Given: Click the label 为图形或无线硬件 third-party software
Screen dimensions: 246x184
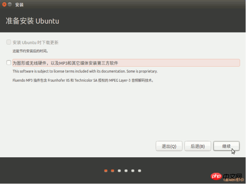Looking at the screenshot, I should click(126, 63).
